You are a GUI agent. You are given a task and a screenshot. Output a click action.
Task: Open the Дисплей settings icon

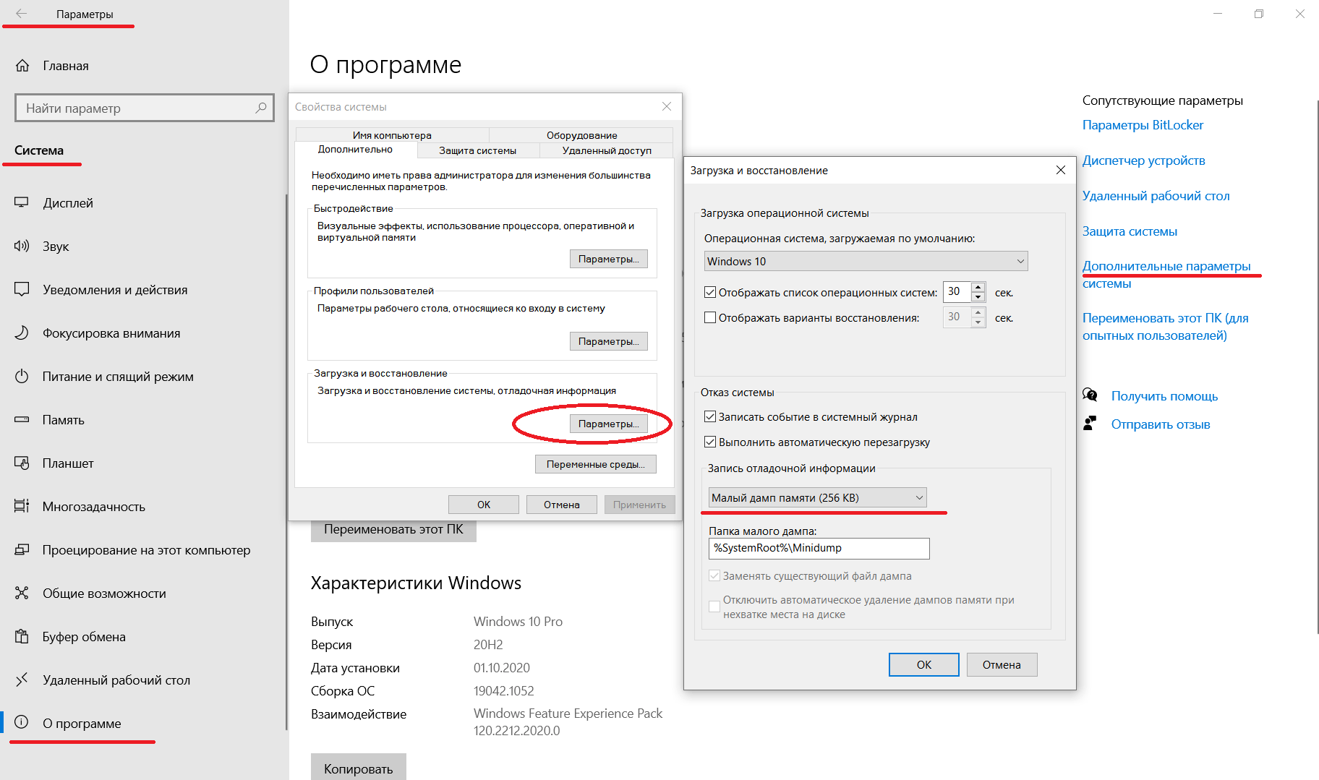click(x=22, y=203)
